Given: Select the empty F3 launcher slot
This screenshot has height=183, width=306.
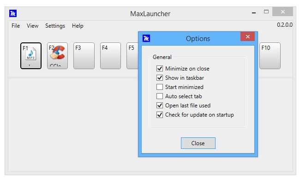Looking at the screenshot, I should [84, 56].
